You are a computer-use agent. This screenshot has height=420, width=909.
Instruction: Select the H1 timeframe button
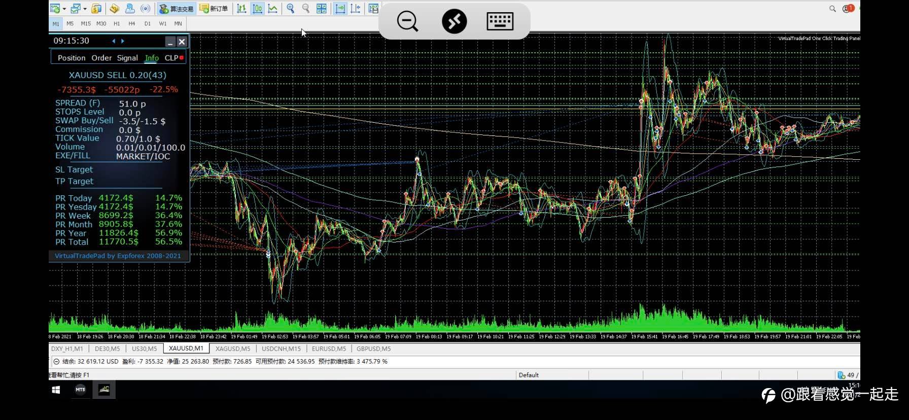[117, 23]
